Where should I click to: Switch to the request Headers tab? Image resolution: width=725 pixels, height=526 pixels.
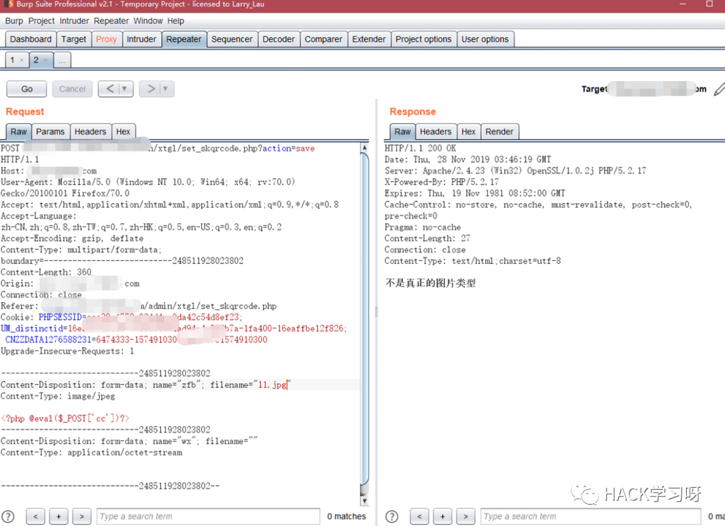[90, 131]
